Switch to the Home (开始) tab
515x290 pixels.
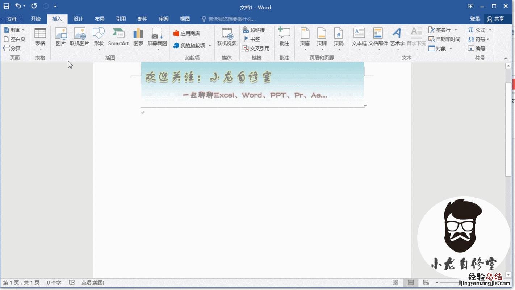click(35, 19)
